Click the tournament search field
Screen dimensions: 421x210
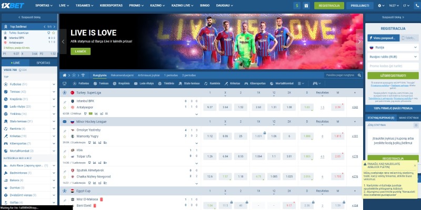[x=340, y=75]
